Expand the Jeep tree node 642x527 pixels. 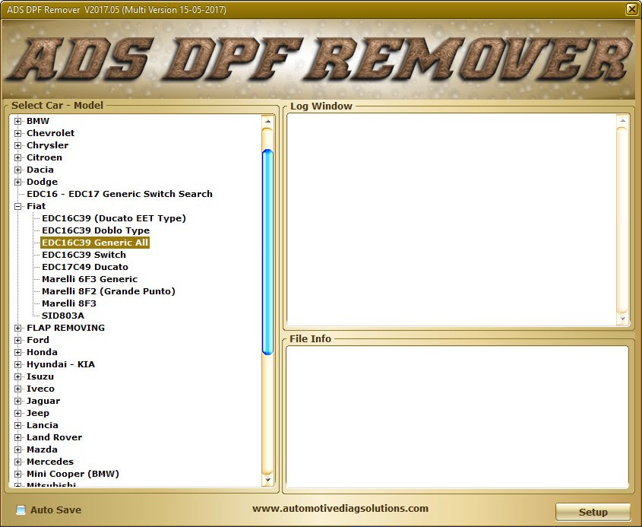(x=17, y=413)
